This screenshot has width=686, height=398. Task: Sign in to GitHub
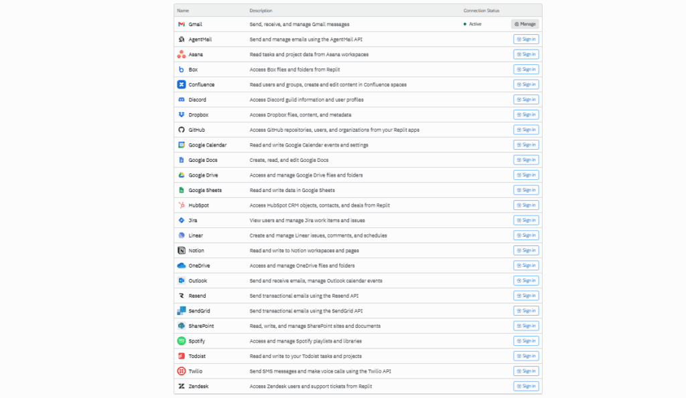click(526, 130)
